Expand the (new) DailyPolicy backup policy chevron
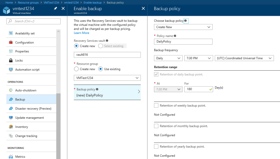Image resolution: width=280 pixels, height=159 pixels. click(139, 92)
